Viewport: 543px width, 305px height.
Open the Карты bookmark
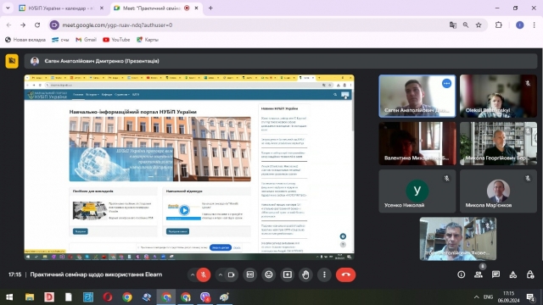(x=148, y=40)
